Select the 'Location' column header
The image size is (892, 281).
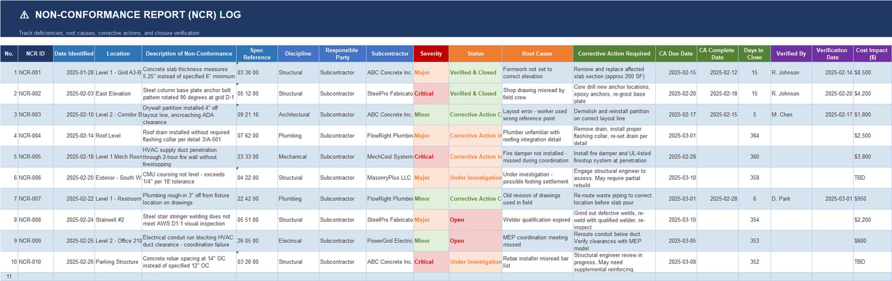click(x=118, y=53)
